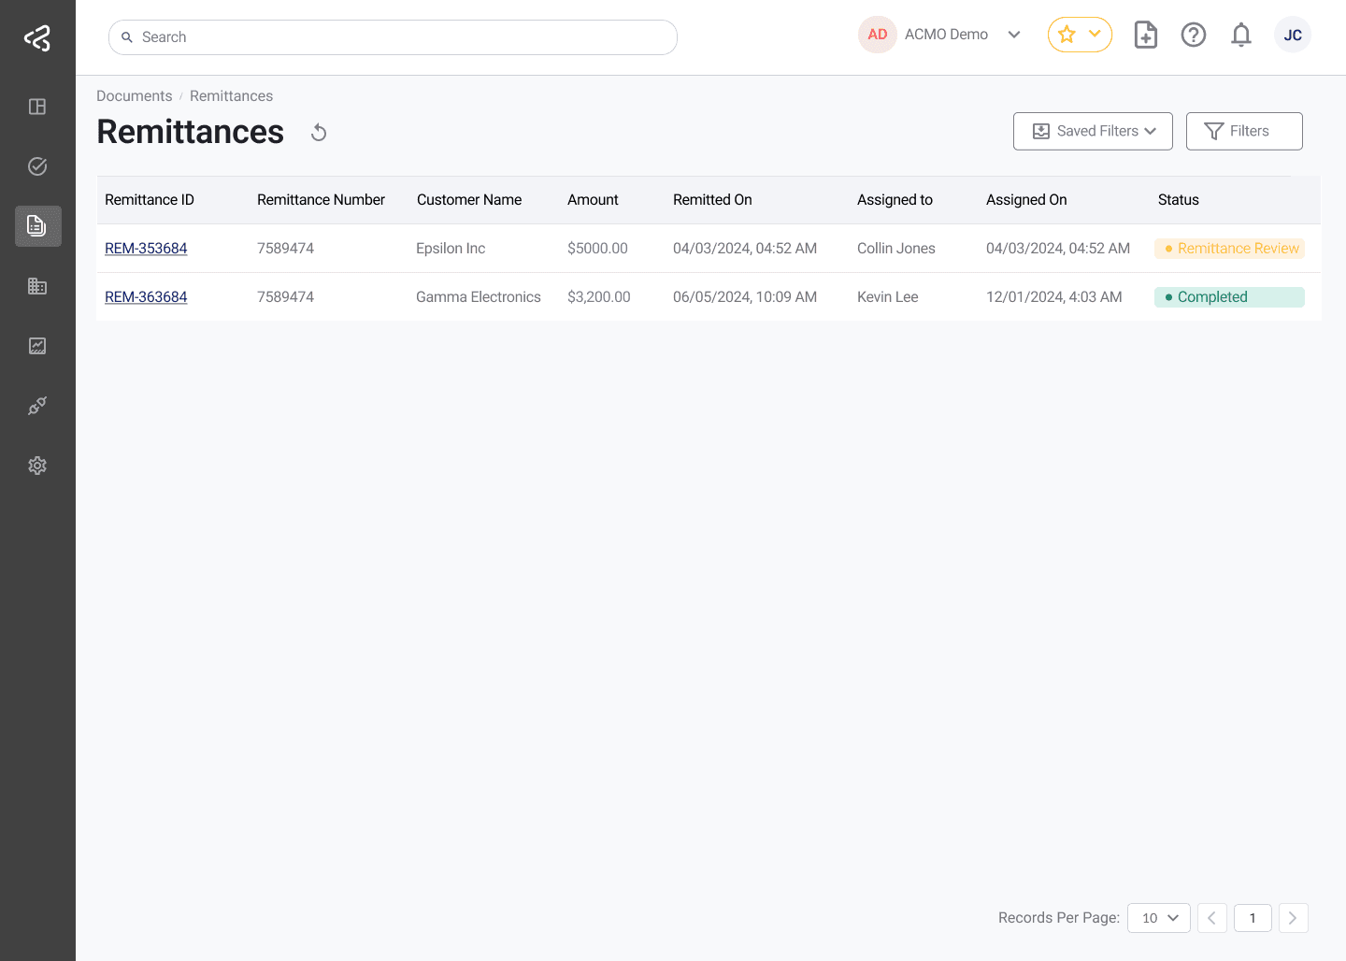Open the Filters button
Viewport: 1346px width, 961px height.
1244,131
